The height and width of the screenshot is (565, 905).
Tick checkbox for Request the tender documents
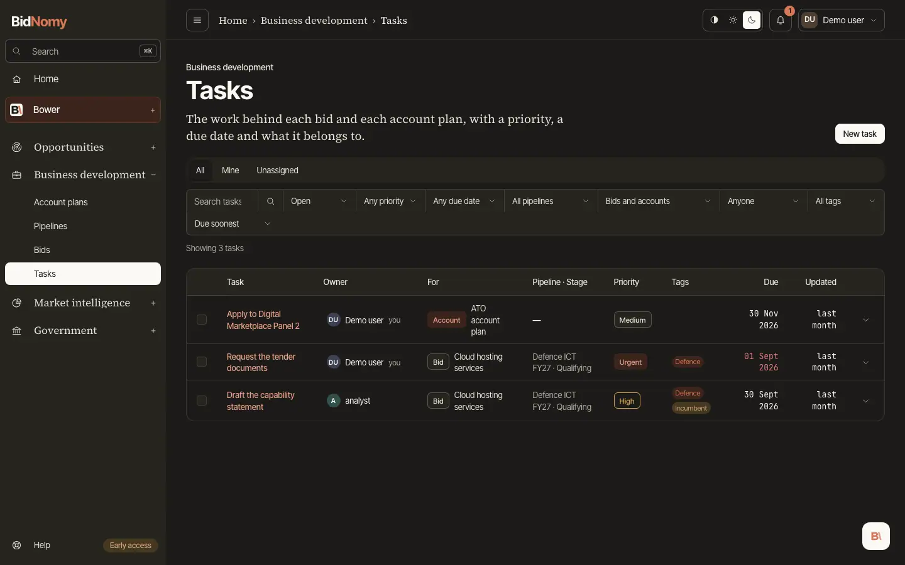coord(202,362)
